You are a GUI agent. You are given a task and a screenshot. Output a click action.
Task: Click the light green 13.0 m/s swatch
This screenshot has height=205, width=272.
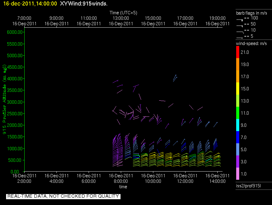[x=238, y=101]
